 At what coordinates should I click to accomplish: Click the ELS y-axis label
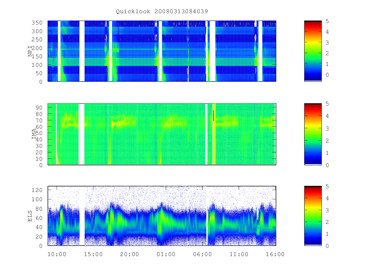(x=30, y=216)
